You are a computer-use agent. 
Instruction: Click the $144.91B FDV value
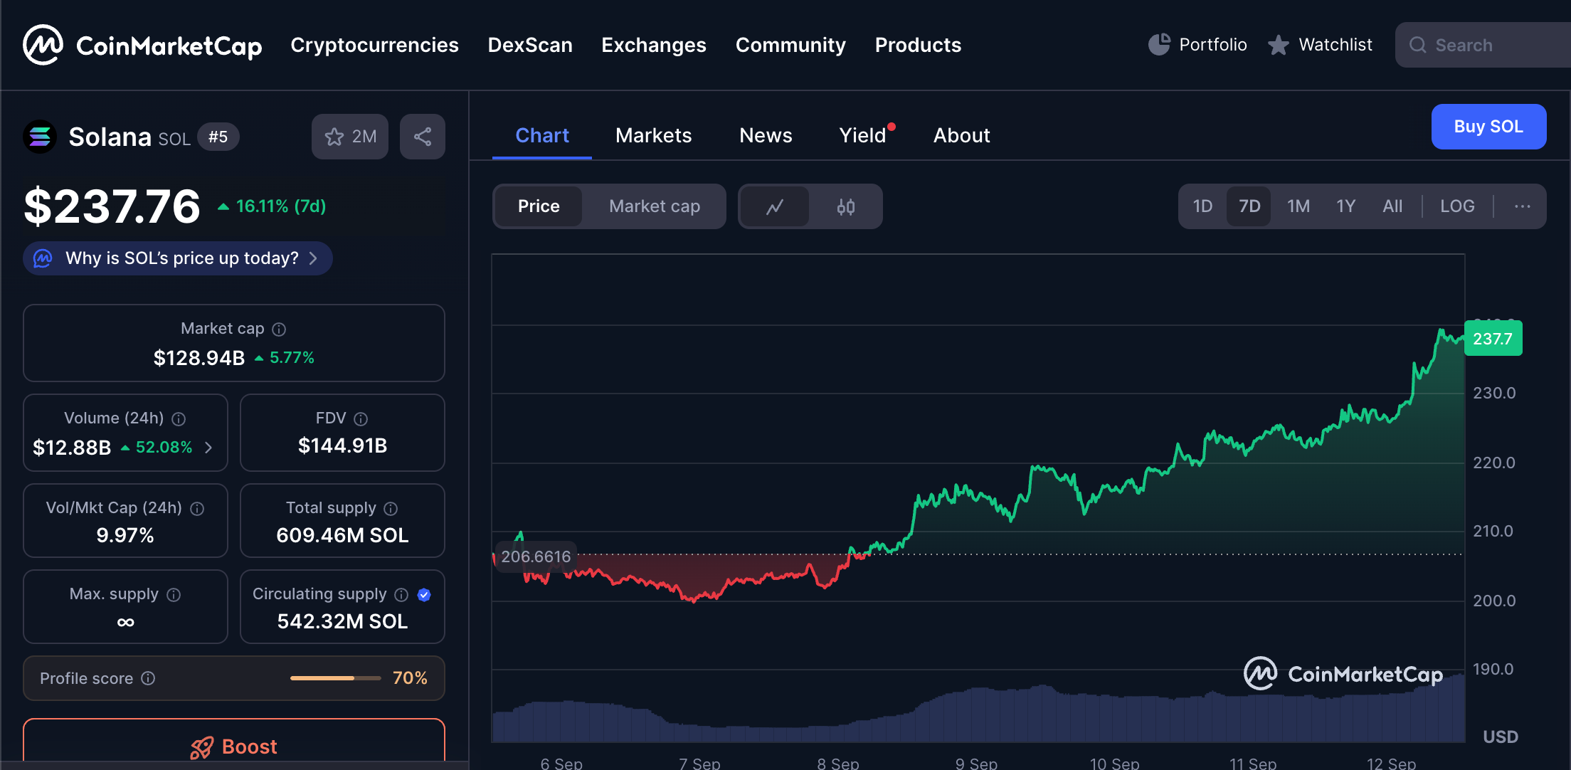(x=342, y=445)
